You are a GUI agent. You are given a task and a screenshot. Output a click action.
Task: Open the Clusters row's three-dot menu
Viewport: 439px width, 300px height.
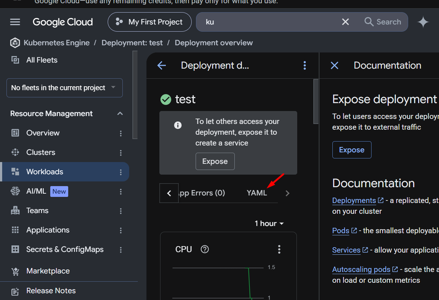tap(121, 153)
